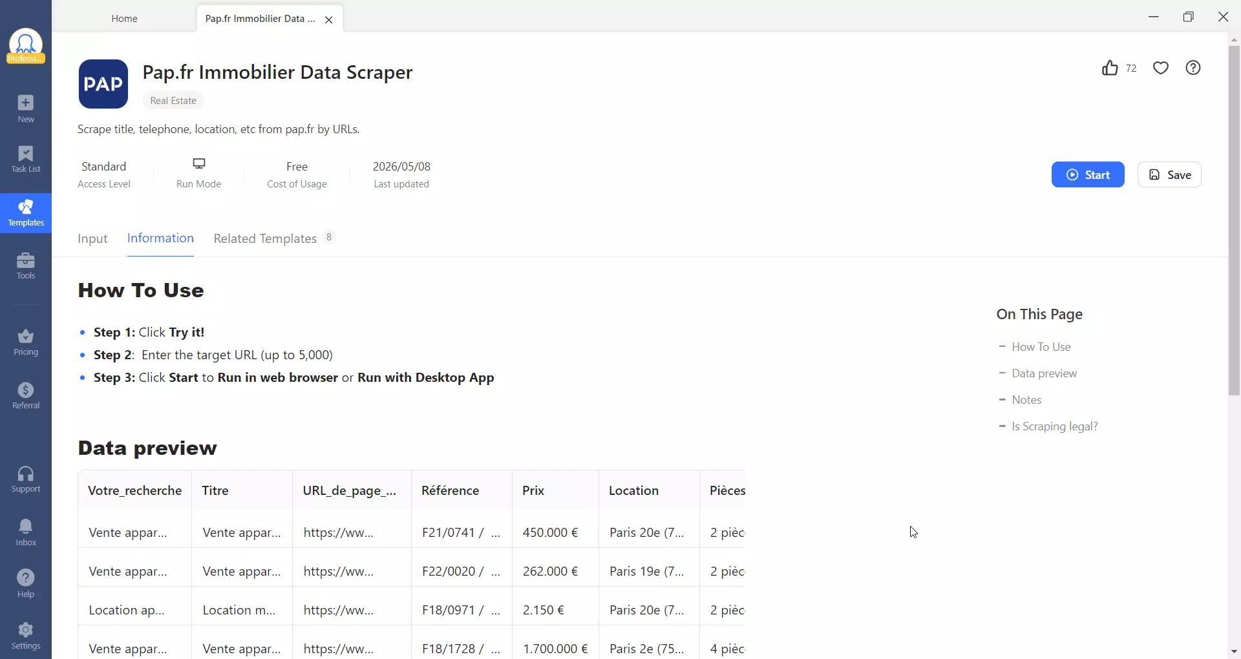1241x659 pixels.
Task: Click the Location column header
Action: 649,490
